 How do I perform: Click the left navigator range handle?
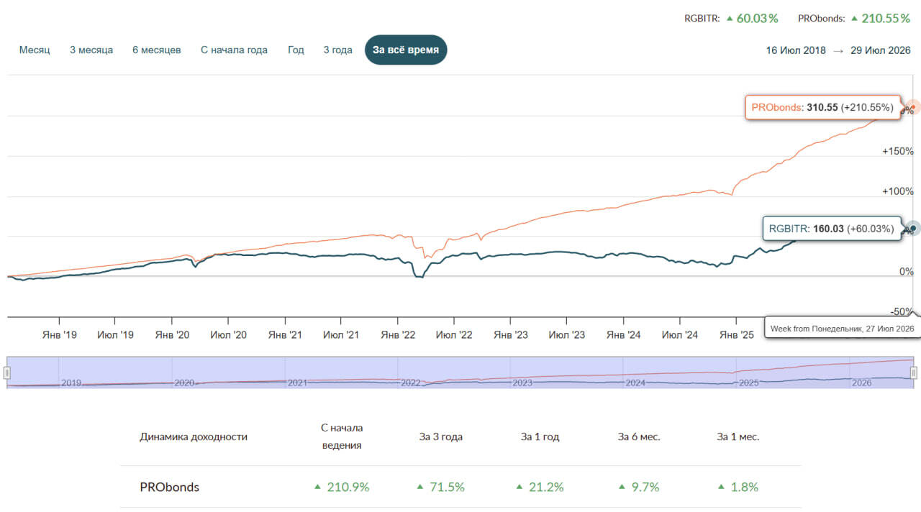click(7, 372)
